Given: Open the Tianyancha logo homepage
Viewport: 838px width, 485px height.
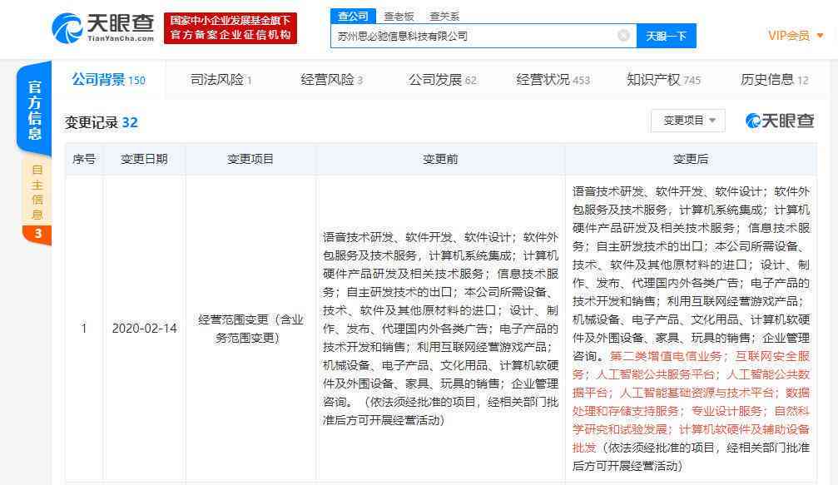Looking at the screenshot, I should tap(102, 27).
